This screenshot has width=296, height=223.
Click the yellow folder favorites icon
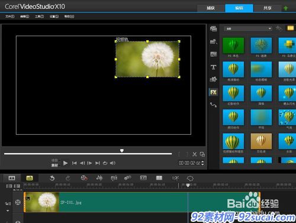click(290, 28)
